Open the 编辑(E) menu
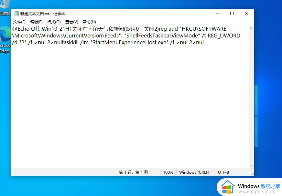Image resolution: width=282 pixels, height=196 pixels. click(36, 22)
